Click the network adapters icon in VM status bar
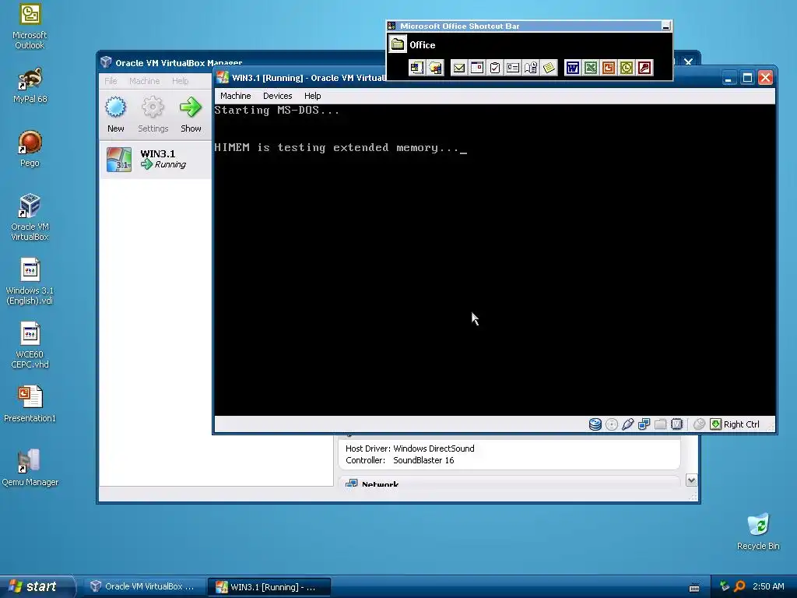The height and width of the screenshot is (598, 797). (x=644, y=424)
